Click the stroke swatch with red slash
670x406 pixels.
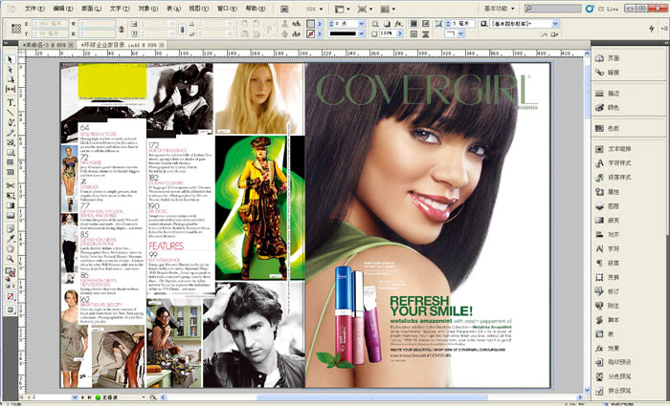click(311, 33)
